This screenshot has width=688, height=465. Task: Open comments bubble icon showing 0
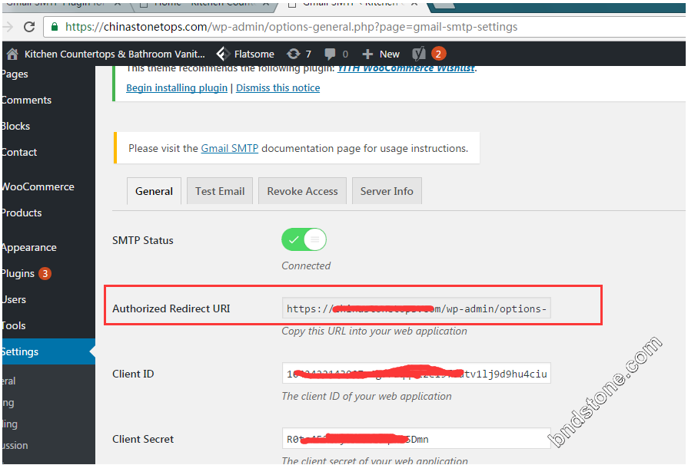(x=330, y=54)
